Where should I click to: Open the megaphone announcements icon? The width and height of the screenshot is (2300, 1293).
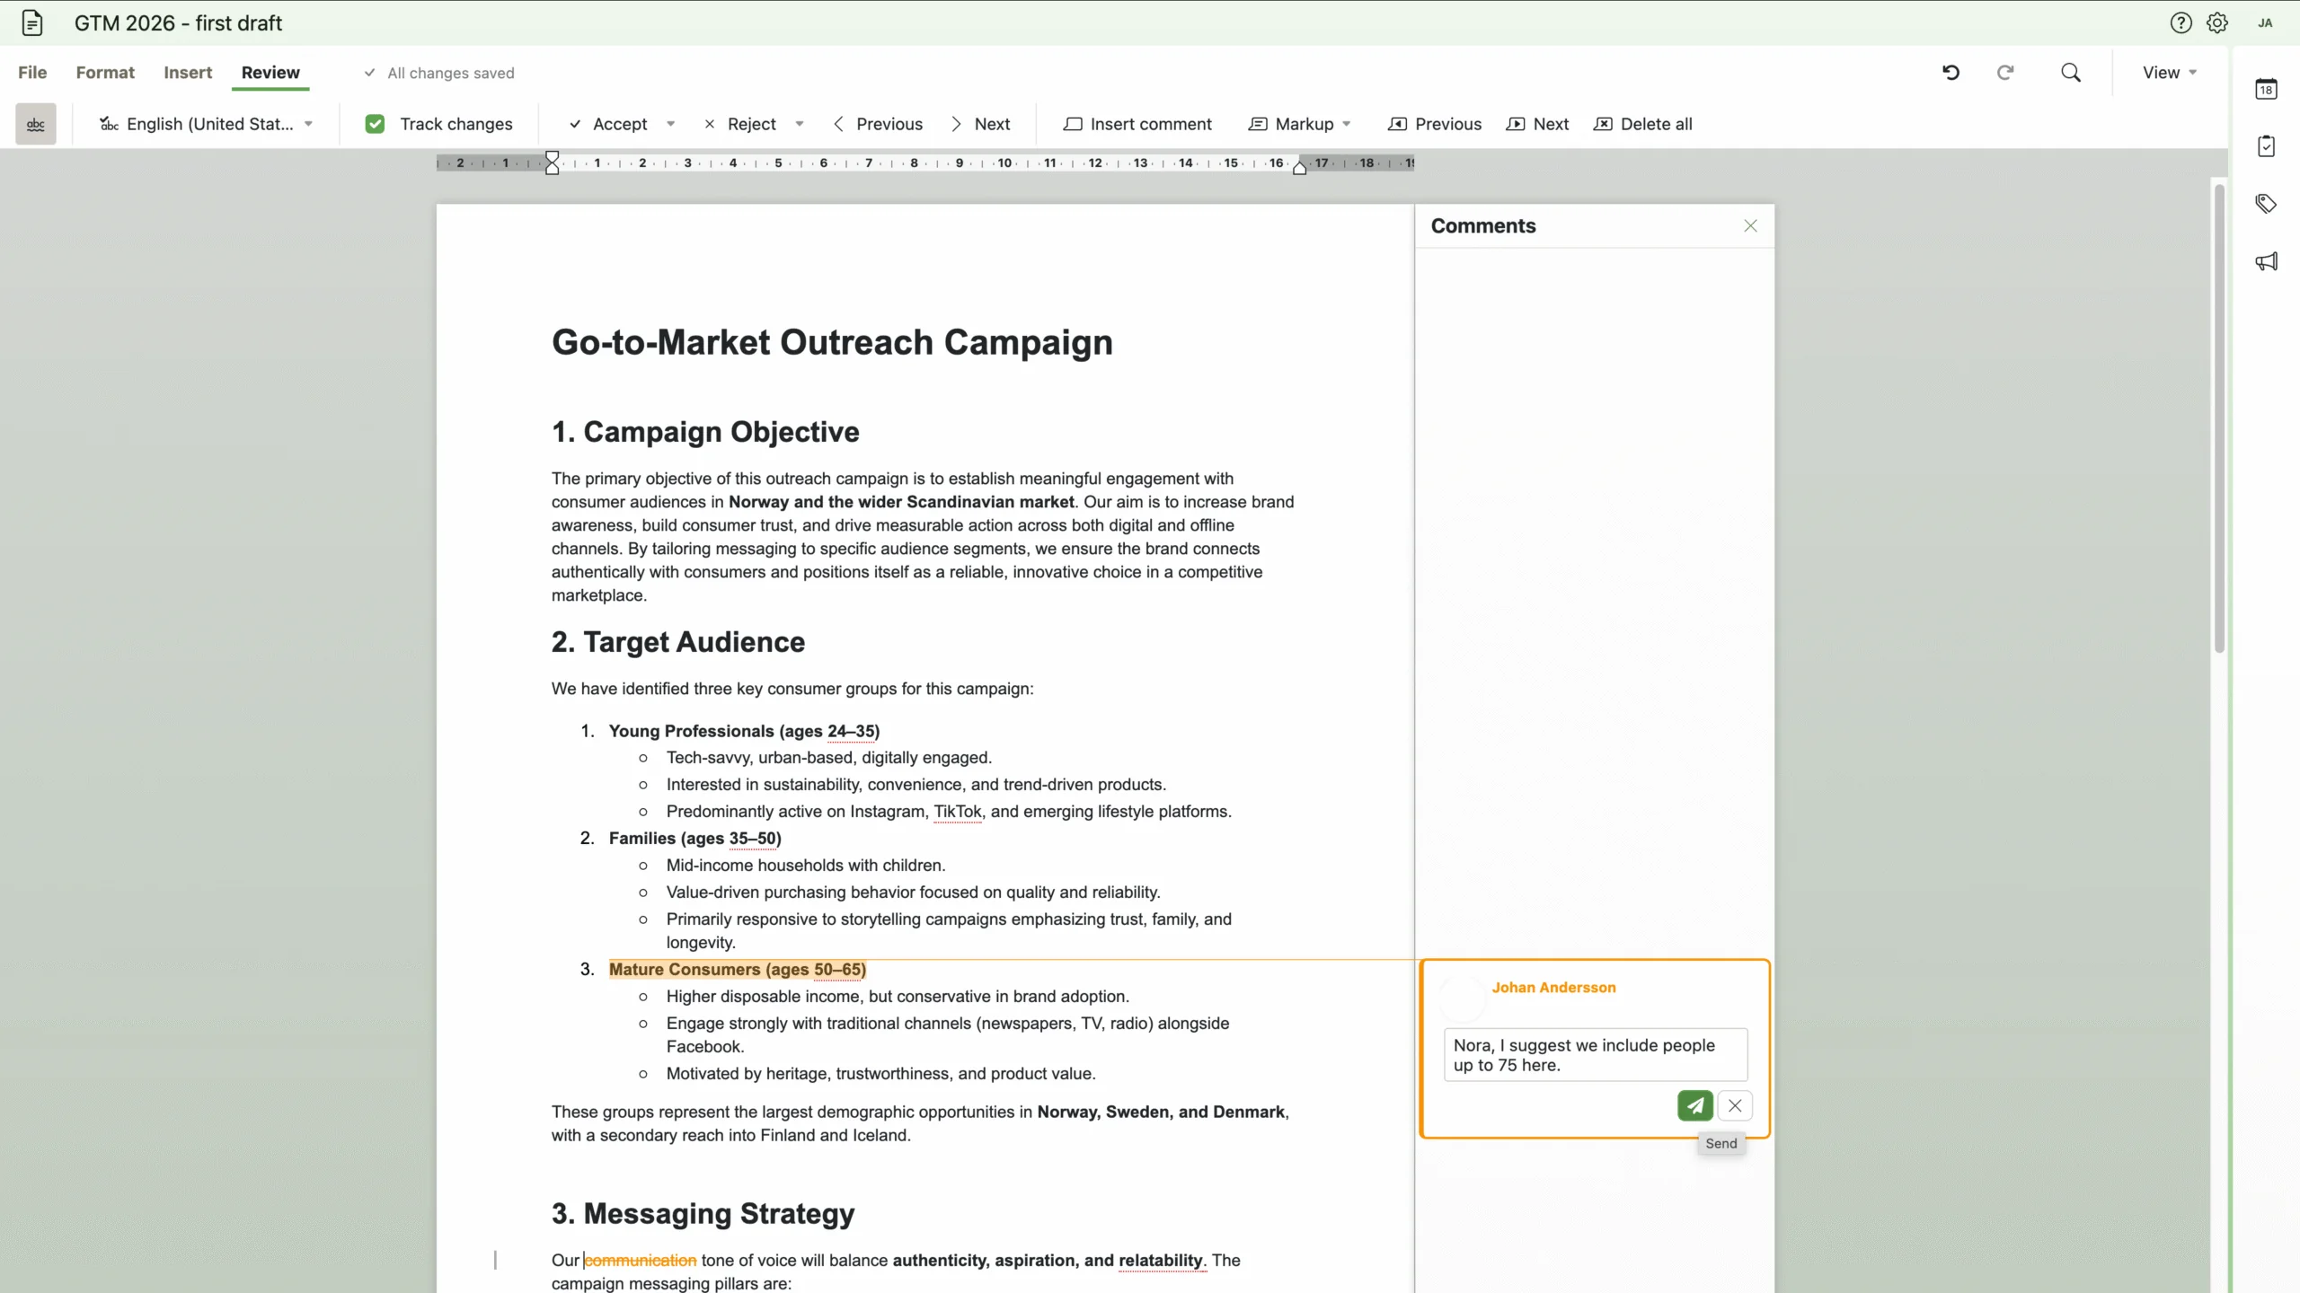click(2266, 261)
